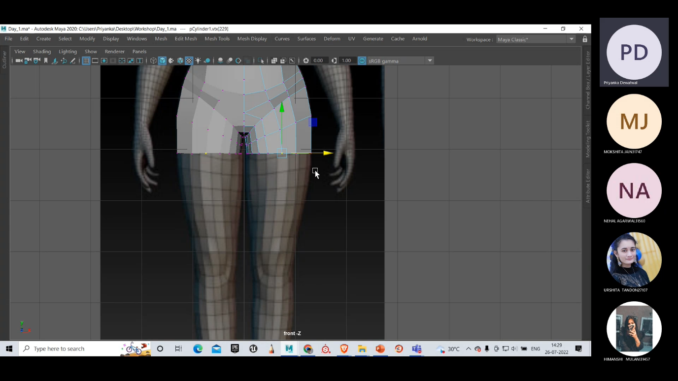Toggle wireframe display cube icon
The width and height of the screenshot is (678, 381).
pos(153,61)
